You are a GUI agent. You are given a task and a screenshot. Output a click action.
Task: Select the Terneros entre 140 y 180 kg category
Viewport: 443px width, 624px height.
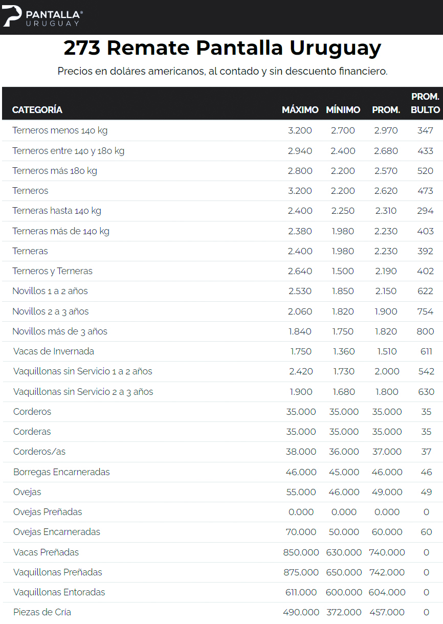pyautogui.click(x=68, y=151)
